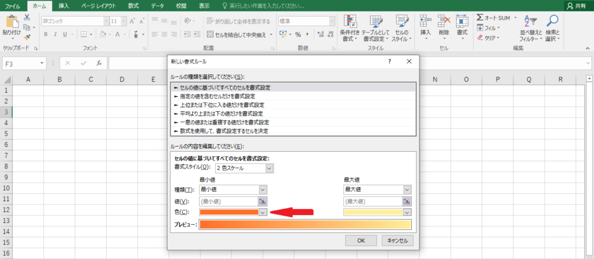Open the maximum type dropdown showing 最大値
Viewport: 594px width, 259px height.
click(x=377, y=189)
